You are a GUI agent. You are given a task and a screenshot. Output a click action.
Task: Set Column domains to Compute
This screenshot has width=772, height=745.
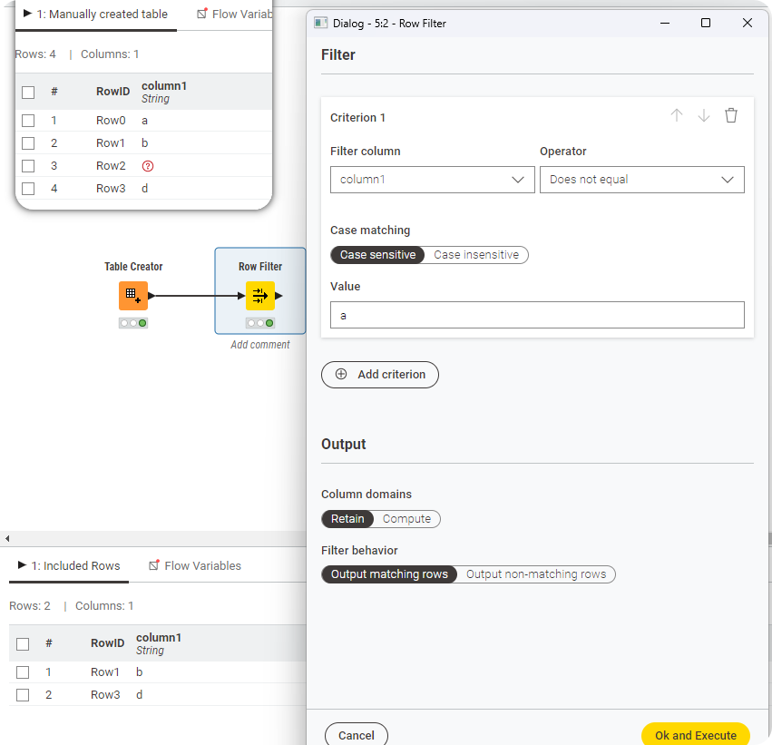click(406, 519)
